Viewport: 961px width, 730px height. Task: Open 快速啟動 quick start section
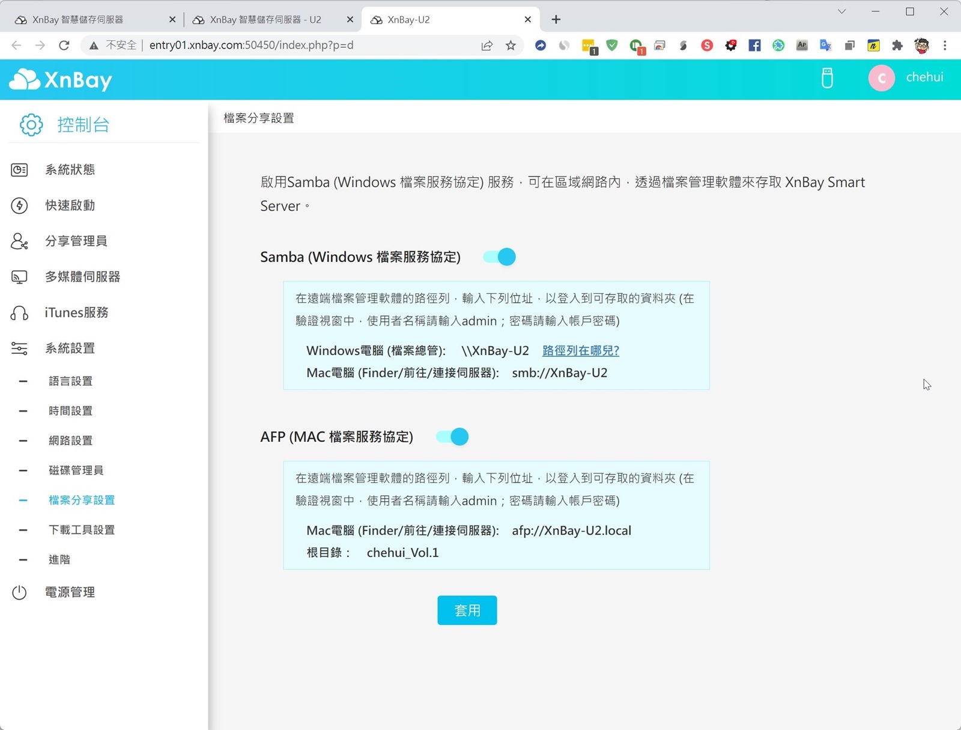[70, 205]
